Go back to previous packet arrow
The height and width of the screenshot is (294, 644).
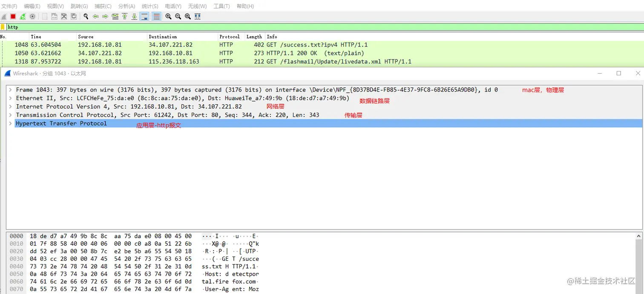coord(95,17)
